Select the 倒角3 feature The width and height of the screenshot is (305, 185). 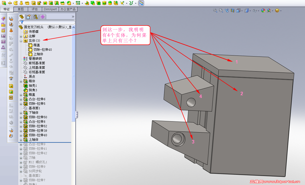point(30,90)
